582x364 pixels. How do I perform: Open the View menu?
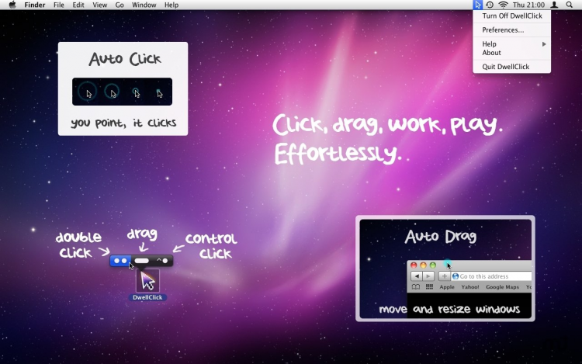pyautogui.click(x=99, y=5)
